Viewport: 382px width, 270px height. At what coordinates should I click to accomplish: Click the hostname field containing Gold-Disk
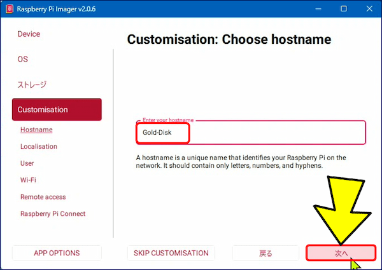(x=251, y=133)
